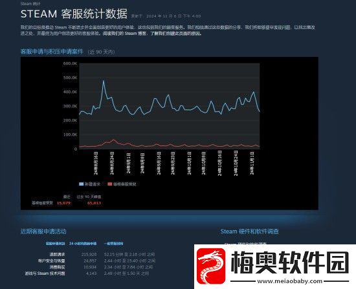Select the '客服申请类别' column header
Image resolution: width=356 pixels, height=289 pixels.
click(55, 243)
